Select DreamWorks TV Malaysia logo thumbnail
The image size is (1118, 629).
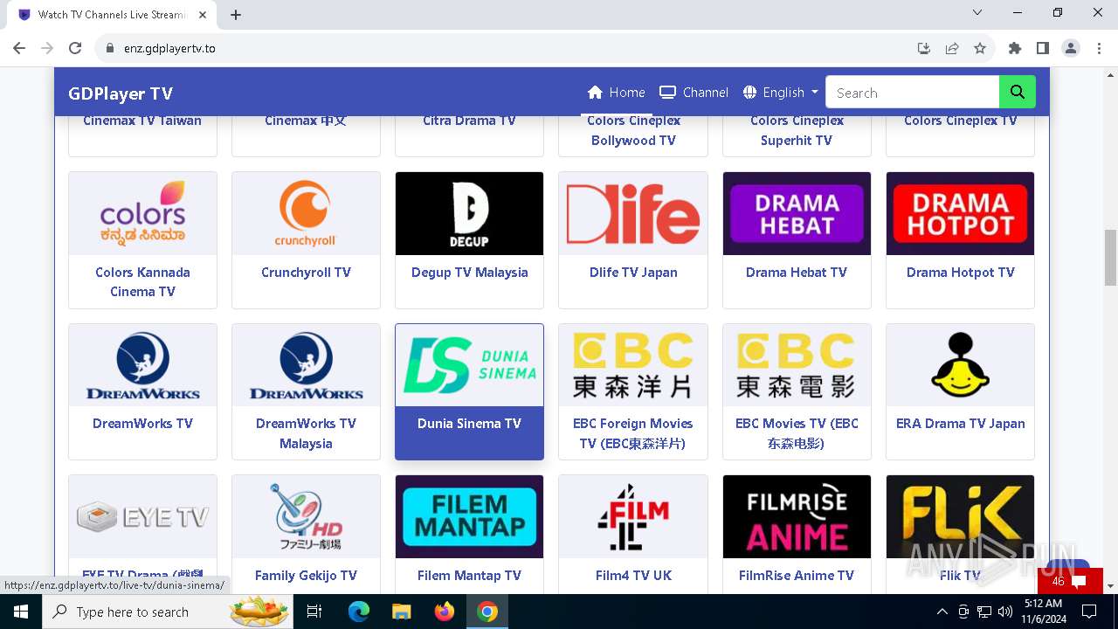(306, 365)
